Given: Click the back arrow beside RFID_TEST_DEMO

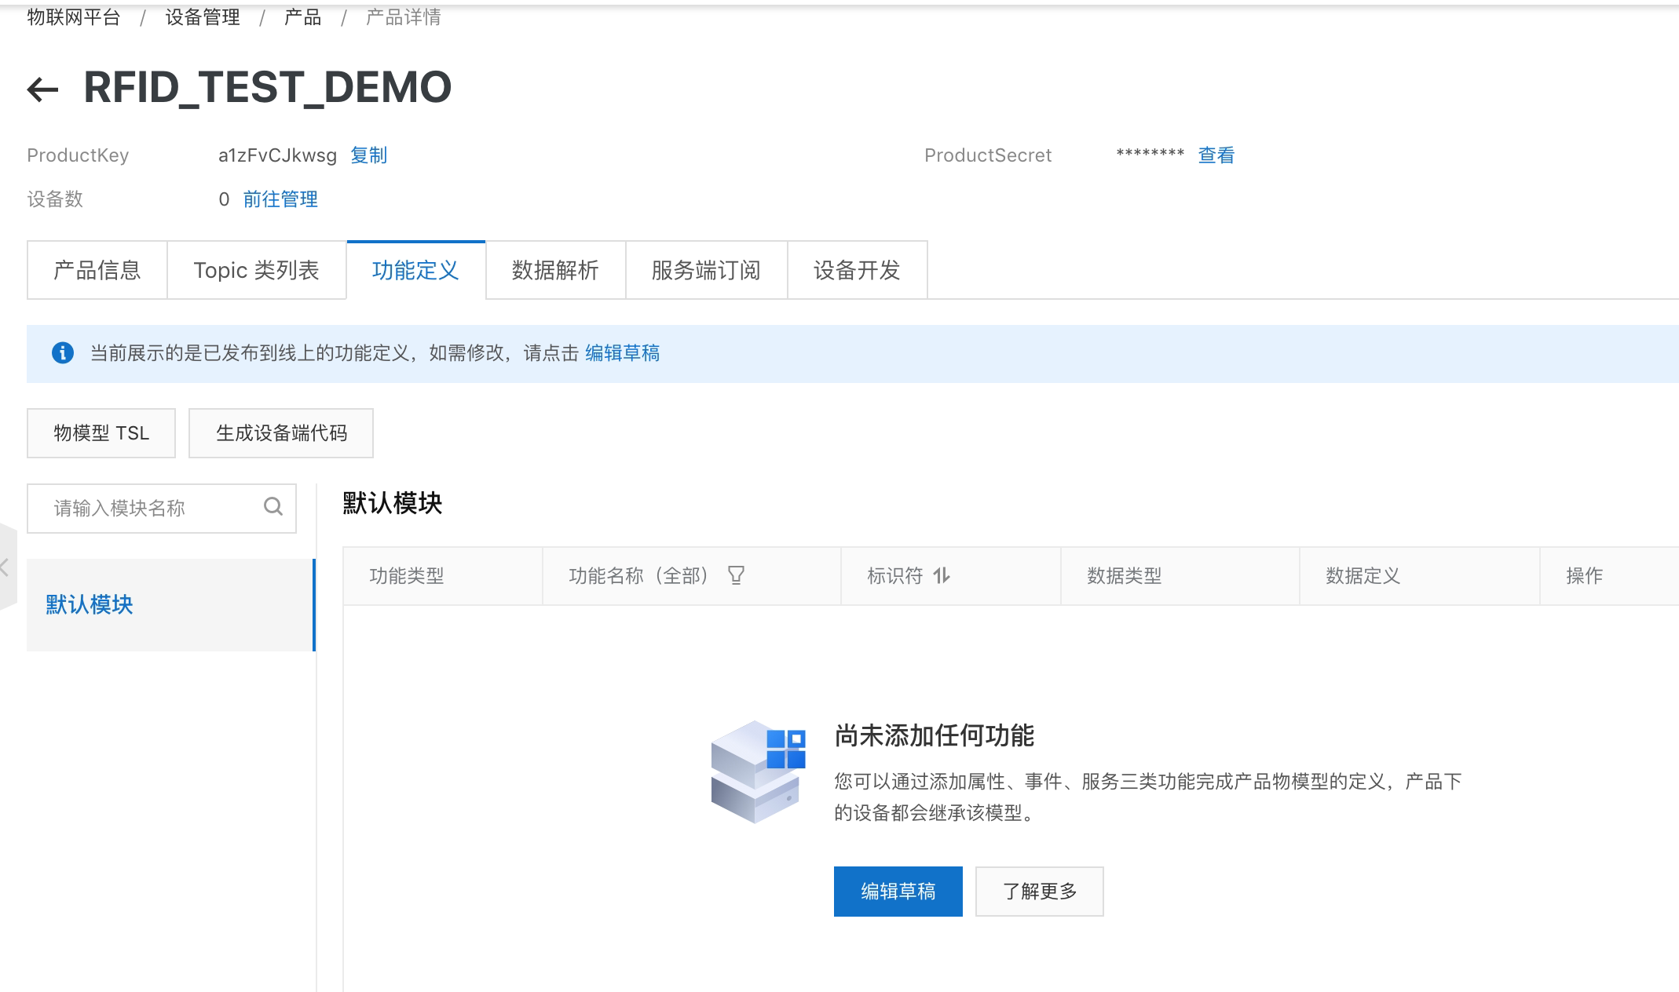Looking at the screenshot, I should point(42,89).
